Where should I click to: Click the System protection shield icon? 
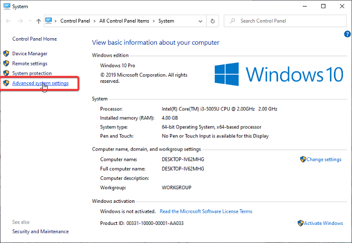tap(6, 73)
